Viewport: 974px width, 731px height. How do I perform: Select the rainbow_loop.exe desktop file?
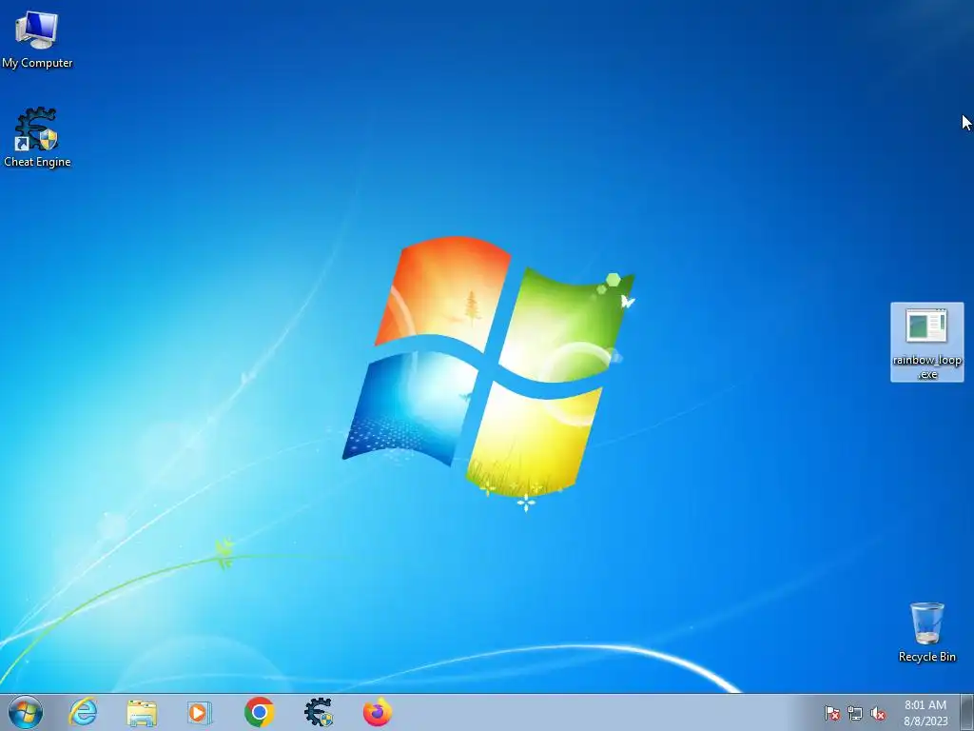(926, 343)
